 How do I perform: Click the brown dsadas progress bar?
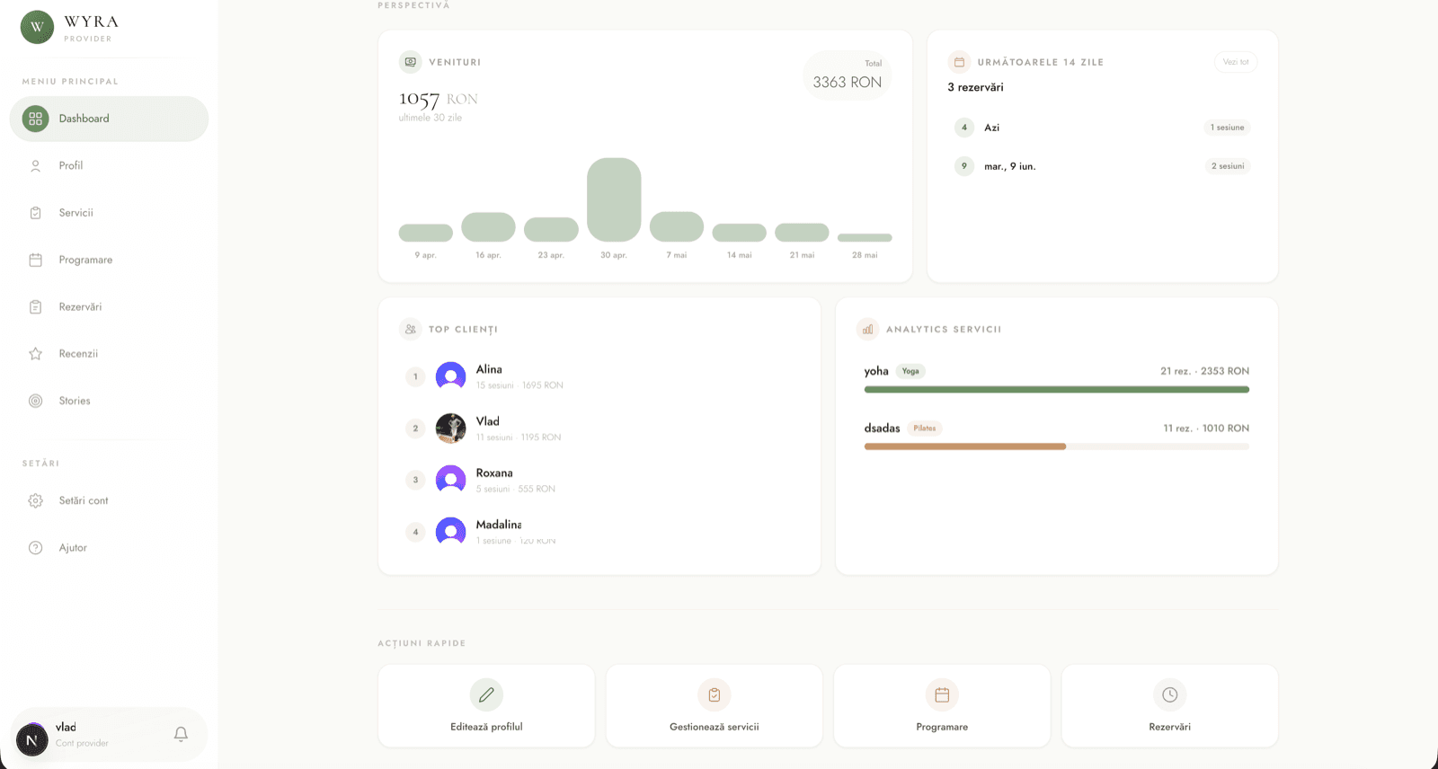[x=965, y=446]
